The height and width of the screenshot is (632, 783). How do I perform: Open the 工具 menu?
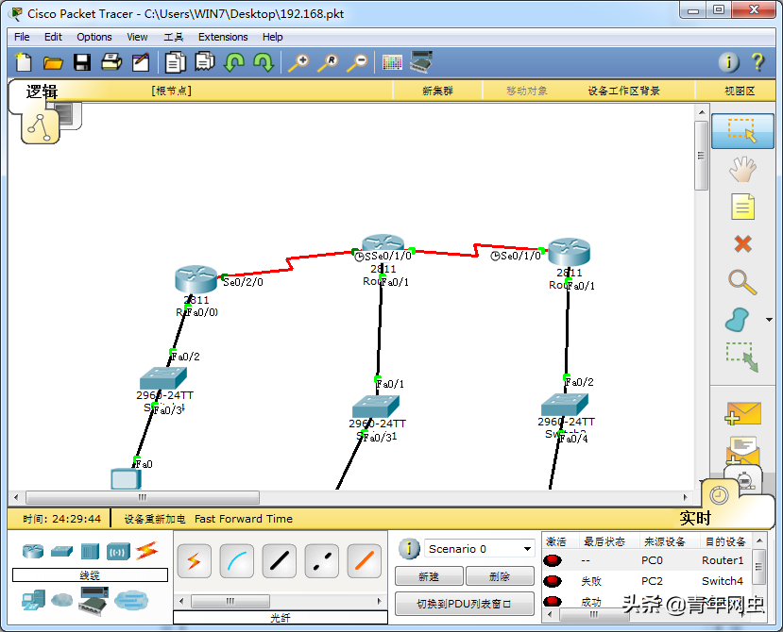tap(173, 37)
